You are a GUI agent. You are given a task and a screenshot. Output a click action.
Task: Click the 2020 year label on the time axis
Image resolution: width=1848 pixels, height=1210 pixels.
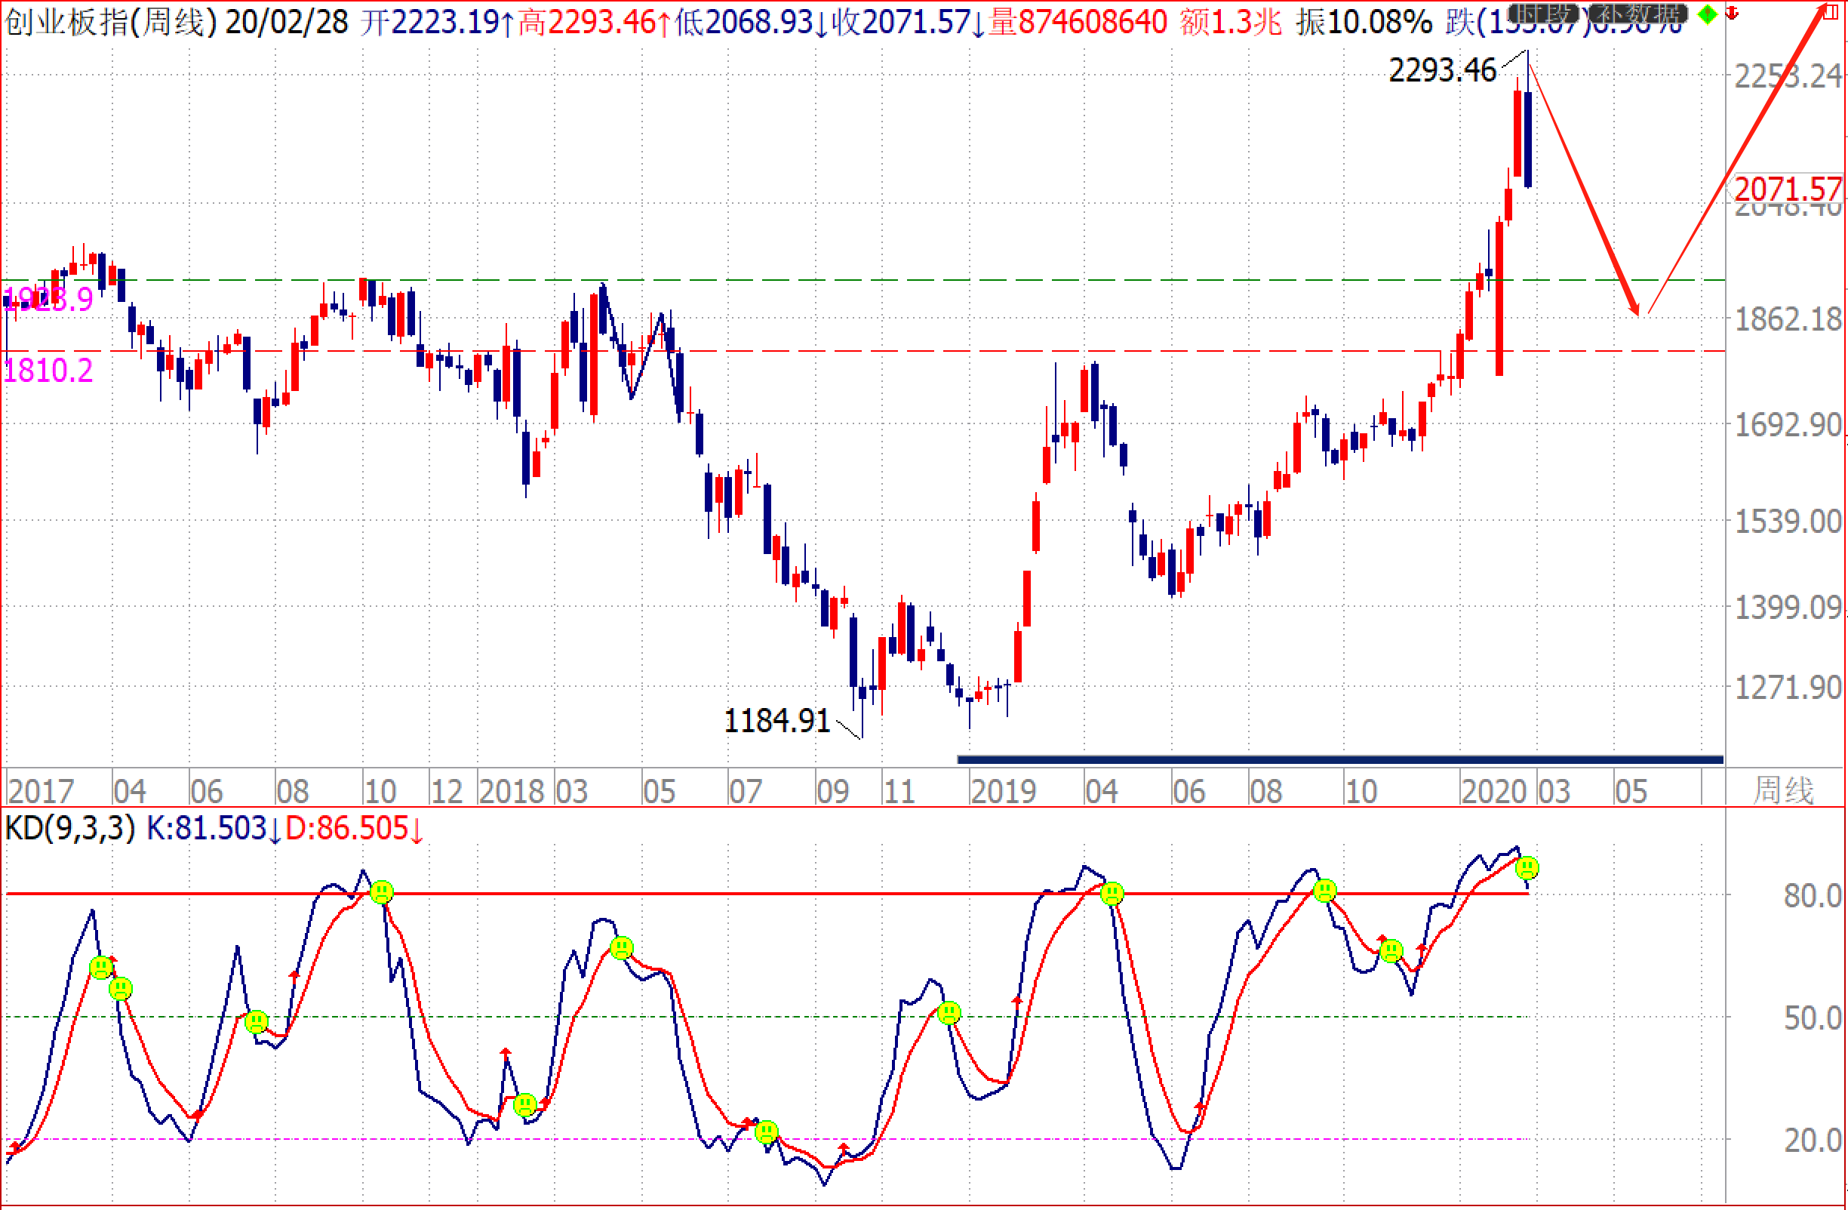(1494, 791)
